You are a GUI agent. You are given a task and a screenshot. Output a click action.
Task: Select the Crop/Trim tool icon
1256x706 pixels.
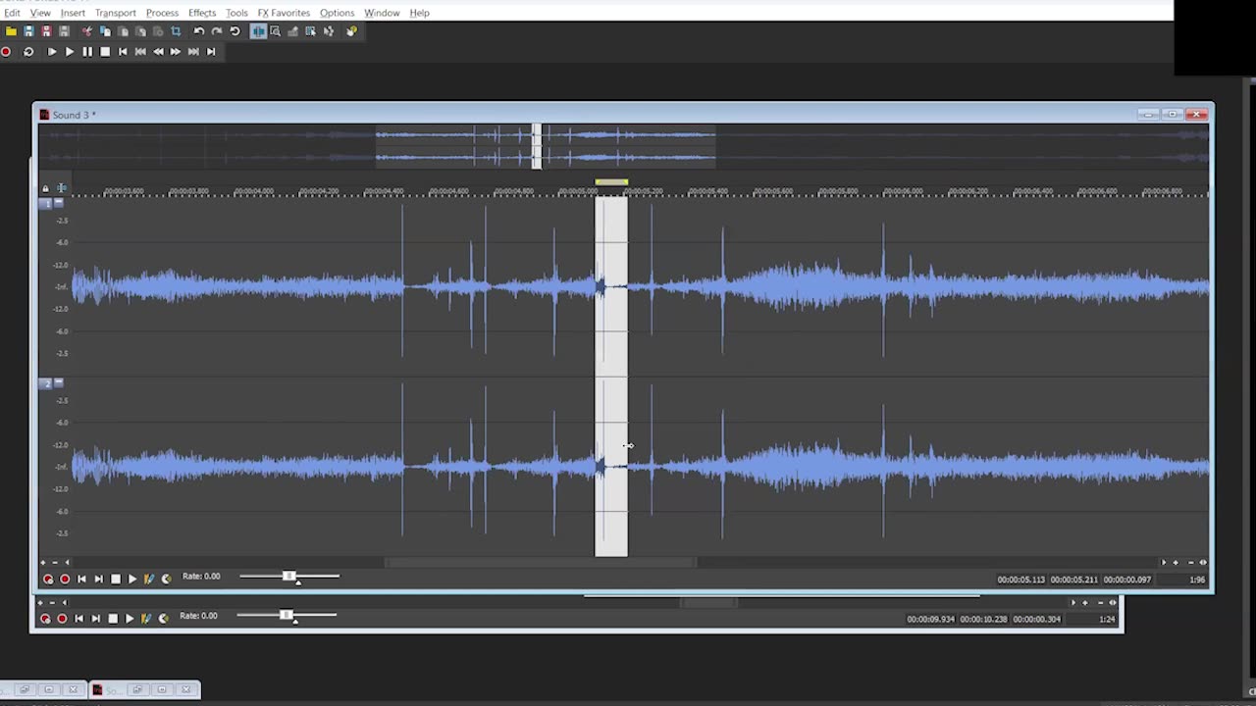(176, 31)
